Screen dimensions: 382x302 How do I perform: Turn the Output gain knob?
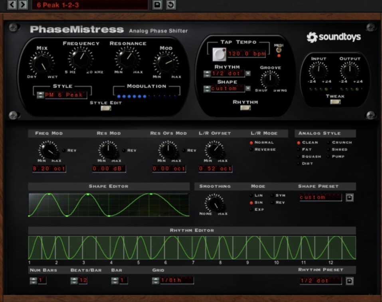tap(350, 70)
